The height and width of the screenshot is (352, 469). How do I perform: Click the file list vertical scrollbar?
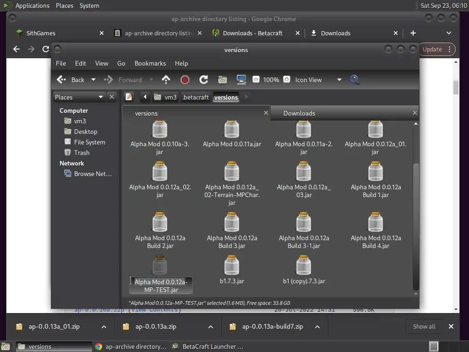pyautogui.click(x=416, y=226)
